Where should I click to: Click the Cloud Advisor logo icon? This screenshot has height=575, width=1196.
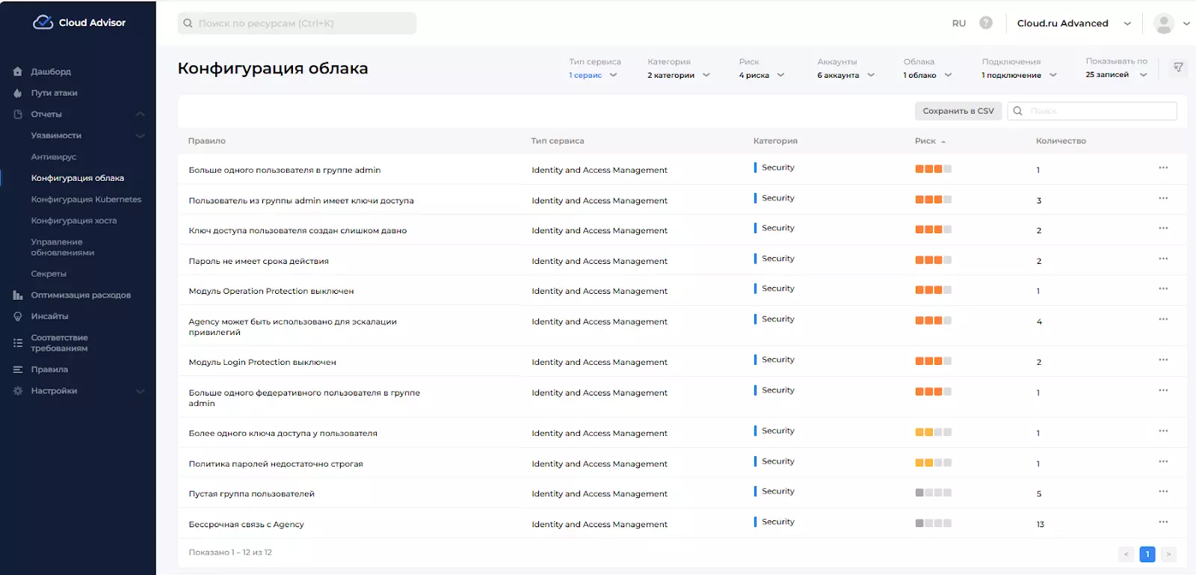[x=43, y=22]
